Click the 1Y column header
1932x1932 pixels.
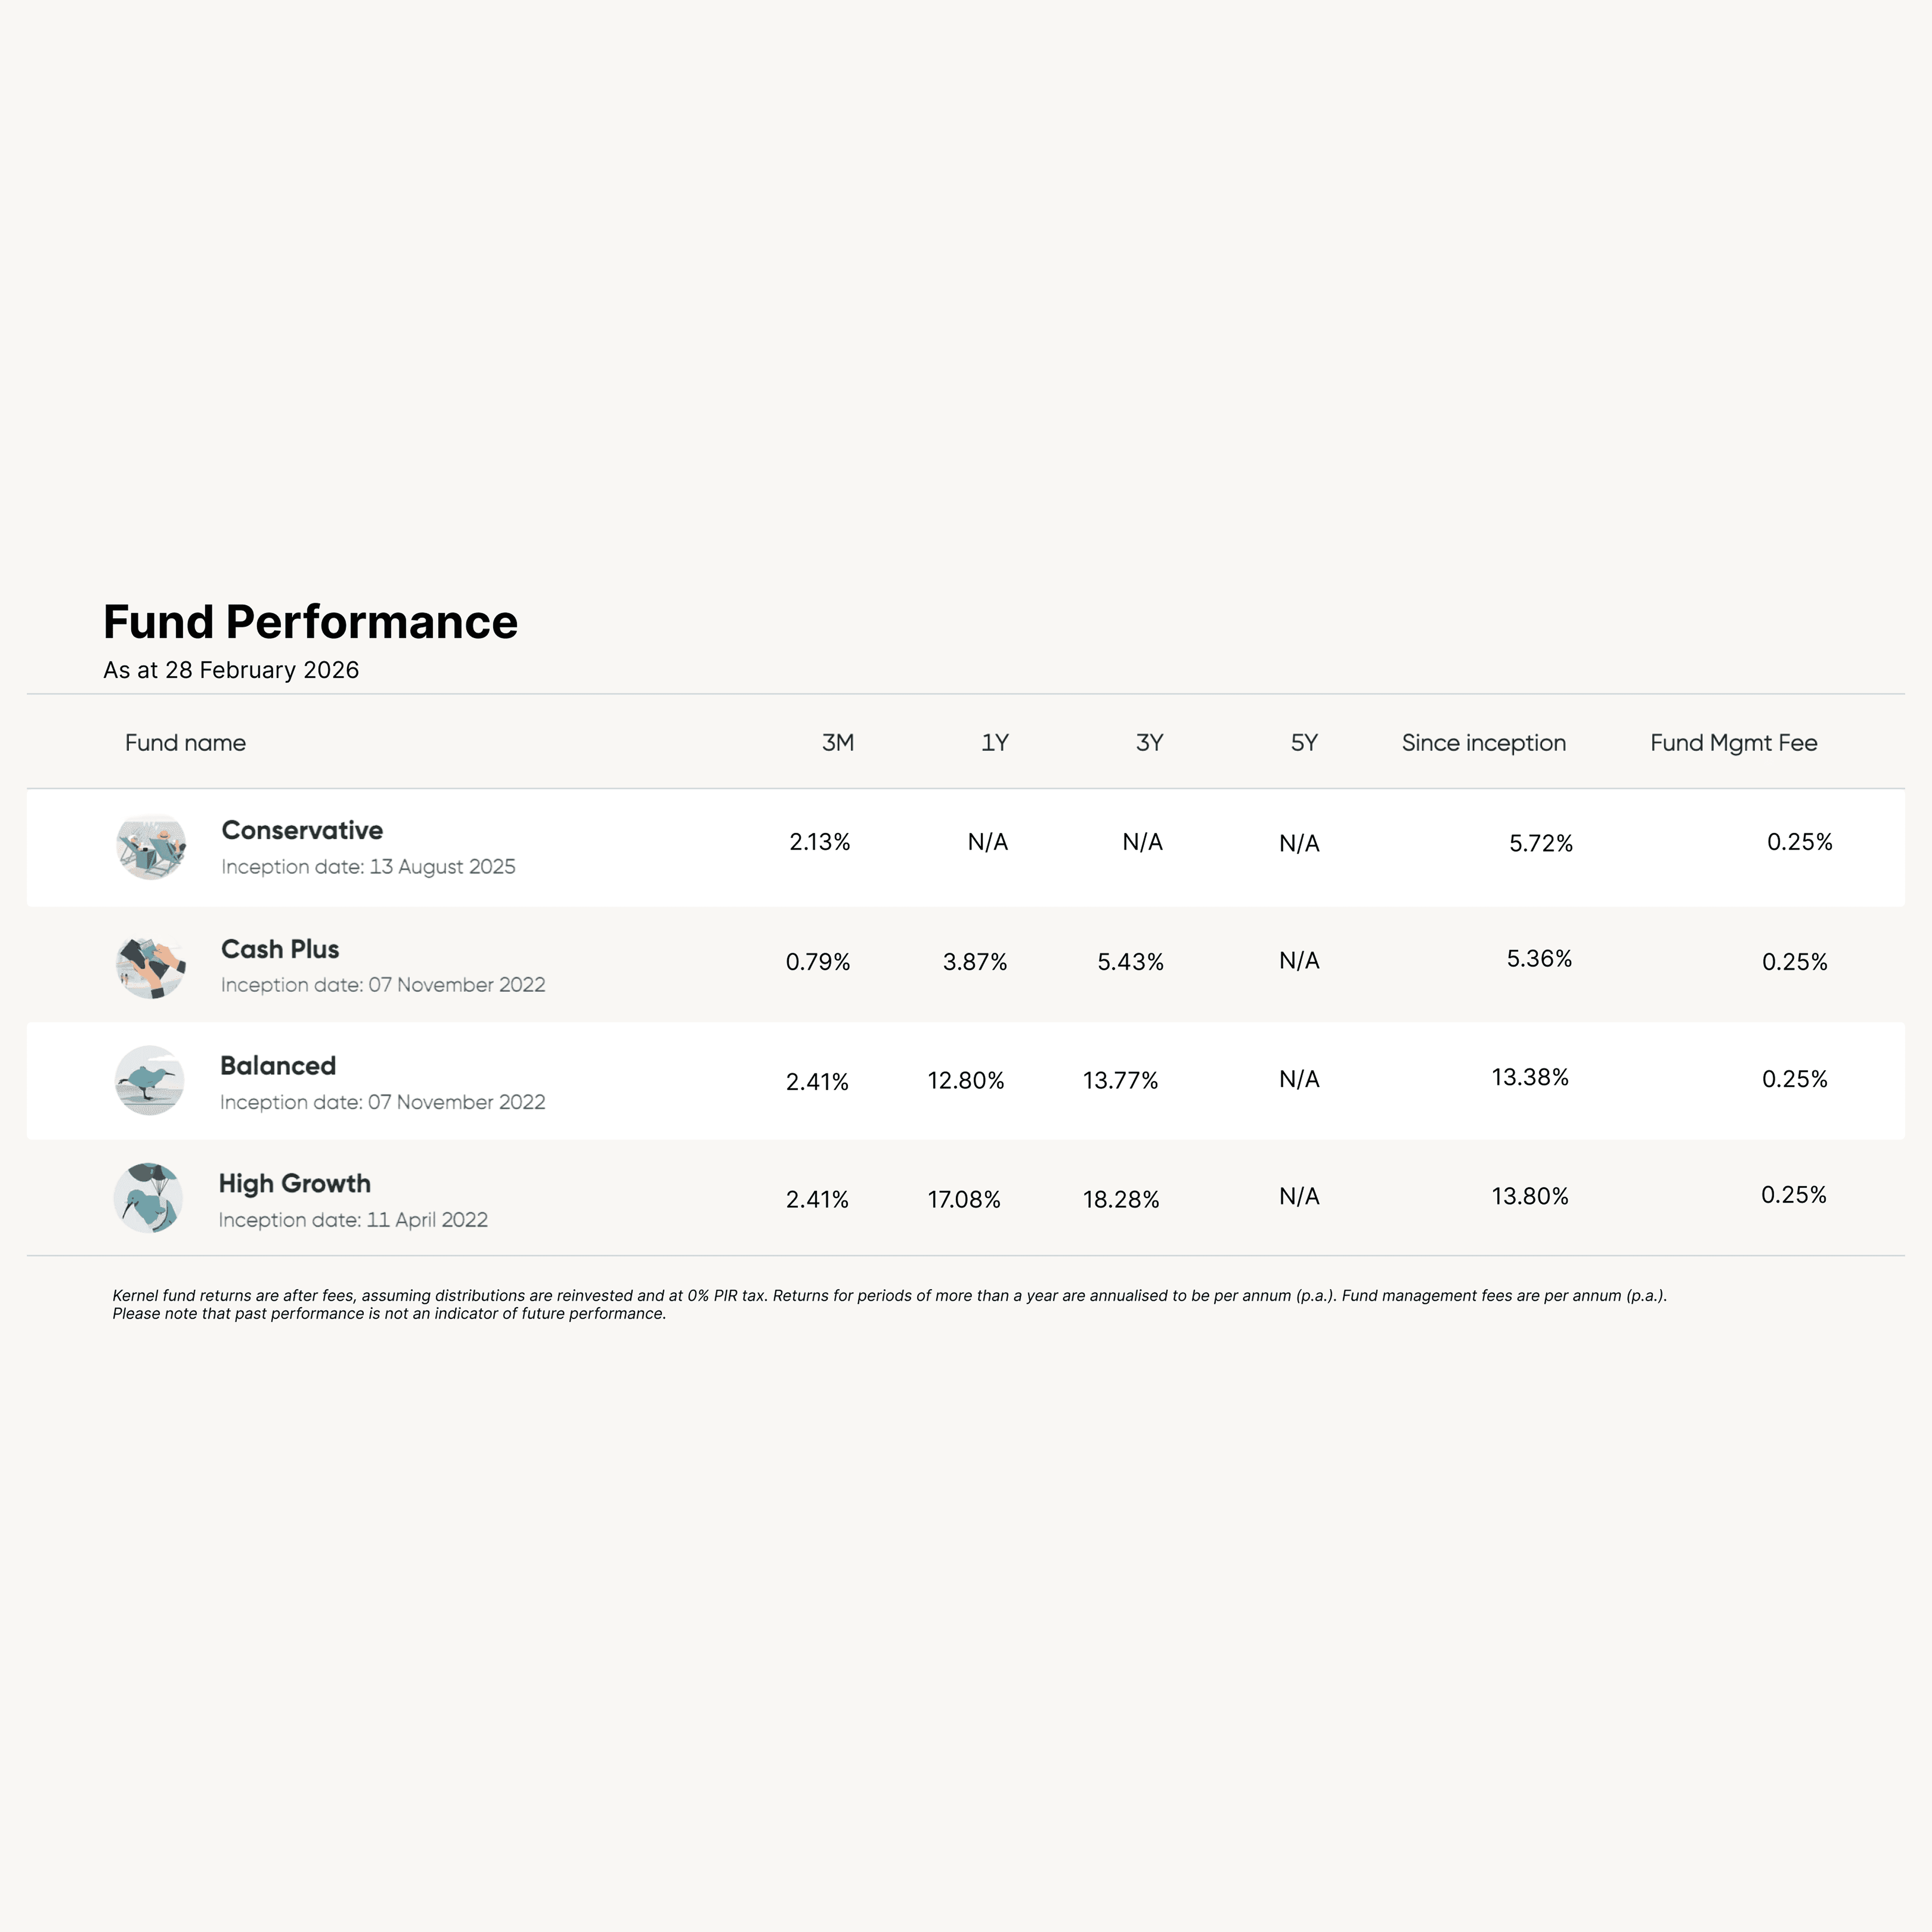[x=994, y=743]
